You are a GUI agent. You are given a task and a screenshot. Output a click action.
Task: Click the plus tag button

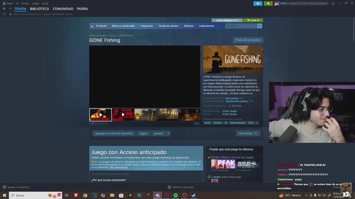tap(257, 123)
